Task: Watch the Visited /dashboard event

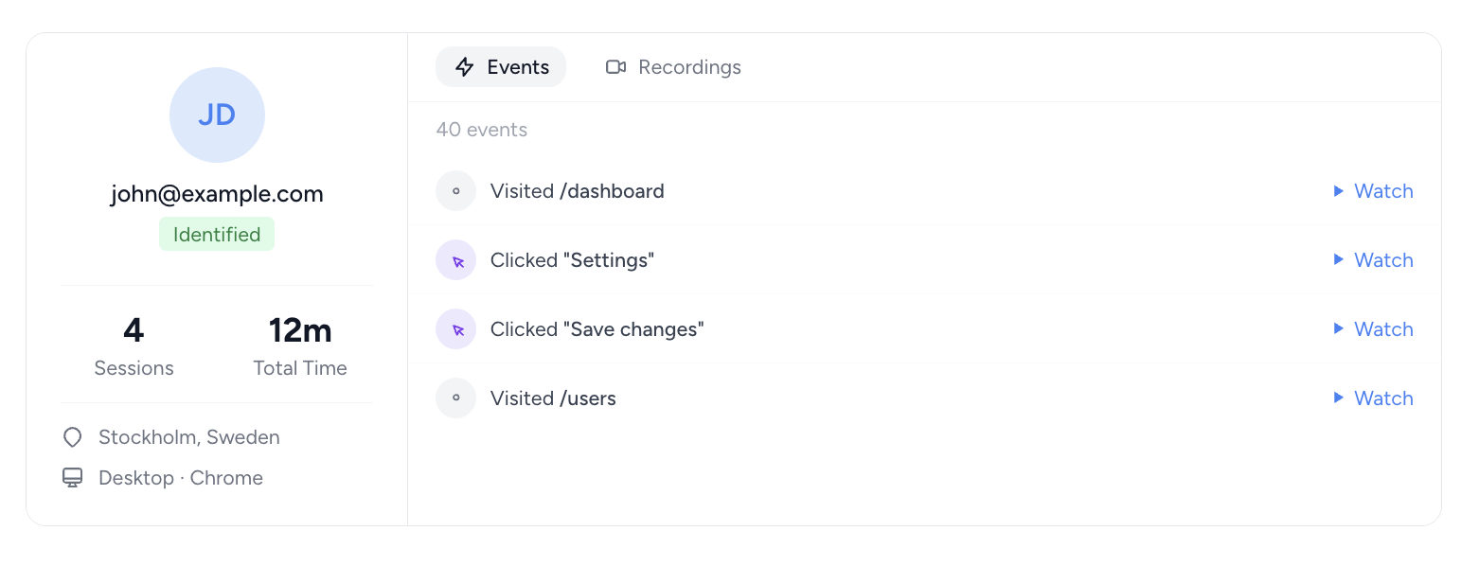Action: coord(1373,191)
